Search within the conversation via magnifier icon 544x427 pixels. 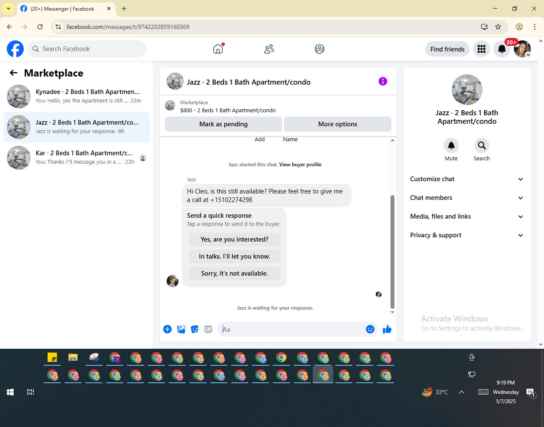[482, 145]
